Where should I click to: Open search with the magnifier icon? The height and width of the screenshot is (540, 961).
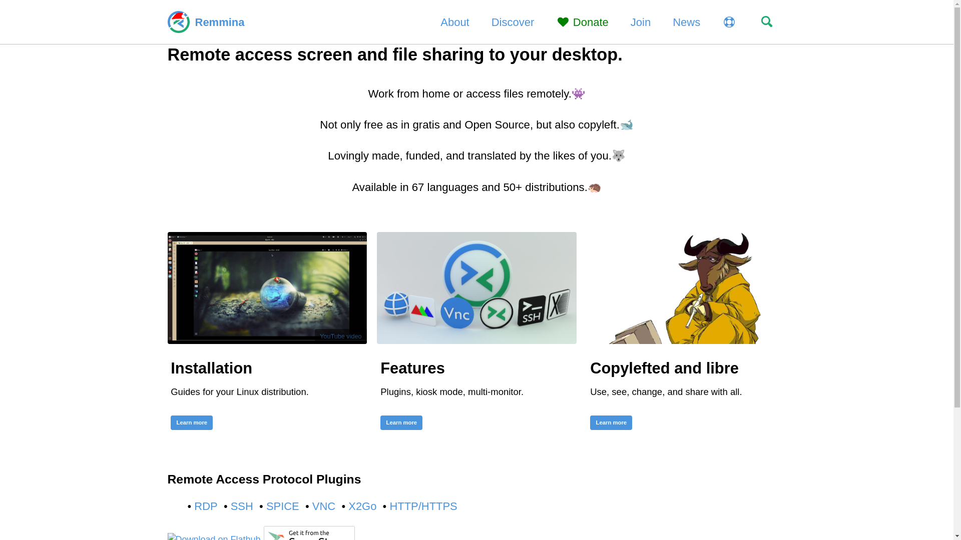pyautogui.click(x=766, y=21)
